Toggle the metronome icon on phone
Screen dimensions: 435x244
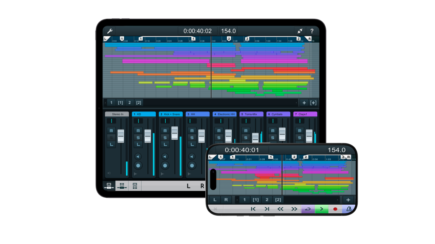349,209
